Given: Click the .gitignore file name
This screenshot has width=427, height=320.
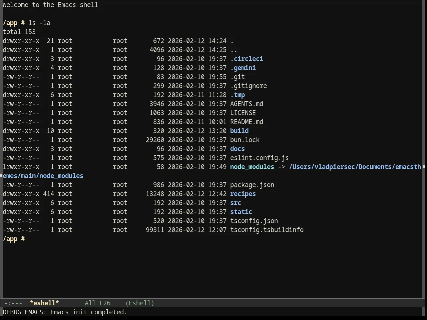Looking at the screenshot, I should 249,86.
